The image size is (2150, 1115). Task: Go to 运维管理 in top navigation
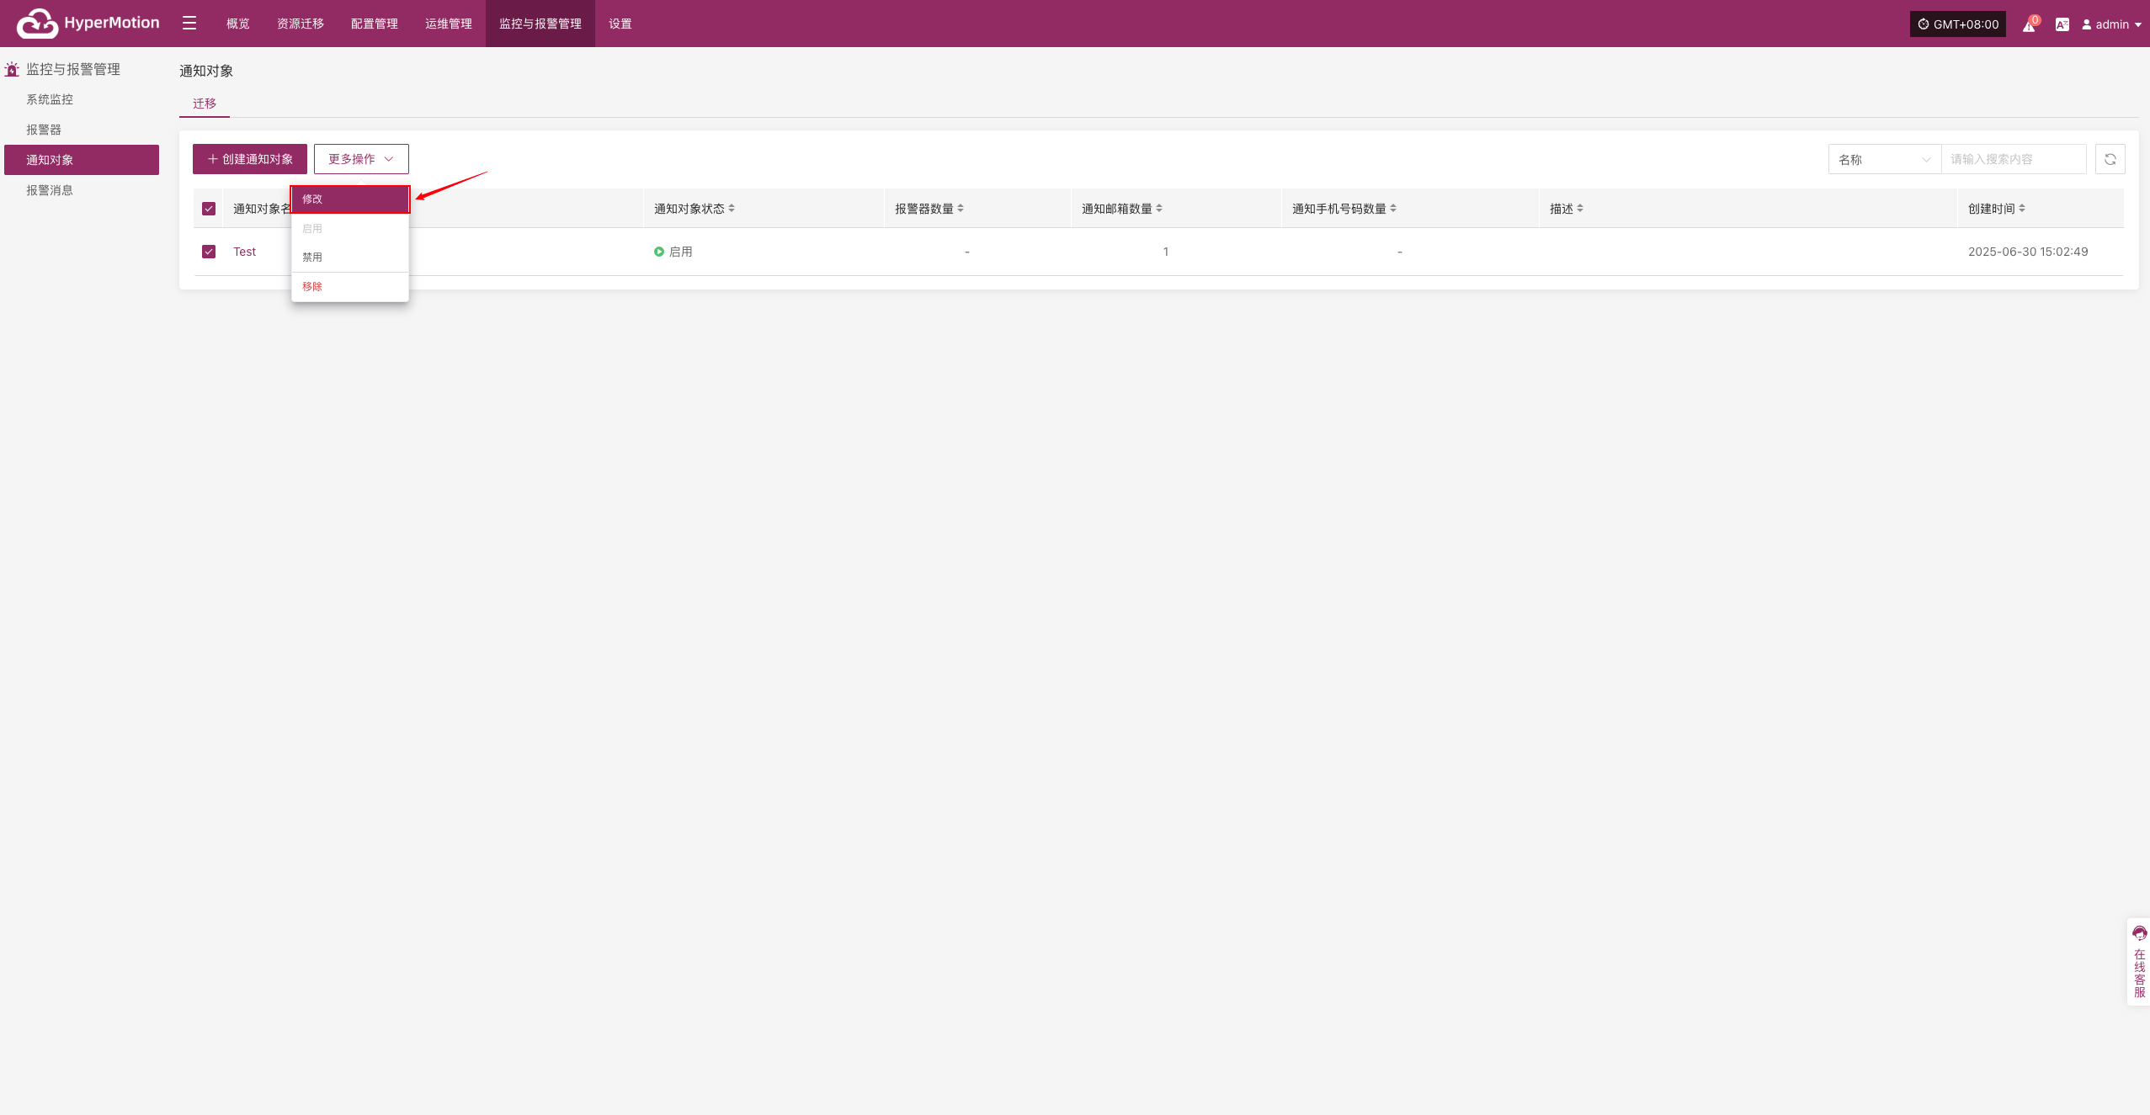[x=449, y=24]
